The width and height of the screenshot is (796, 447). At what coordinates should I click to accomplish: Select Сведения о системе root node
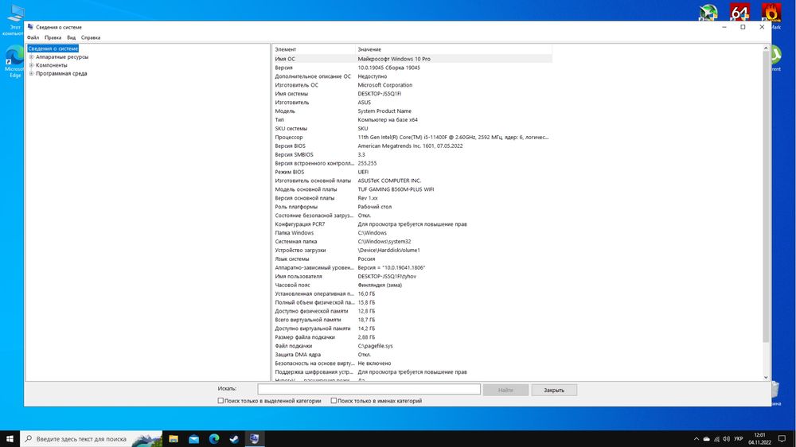click(x=53, y=49)
